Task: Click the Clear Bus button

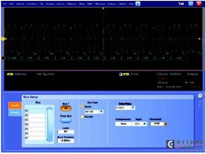Action: (x=66, y=120)
